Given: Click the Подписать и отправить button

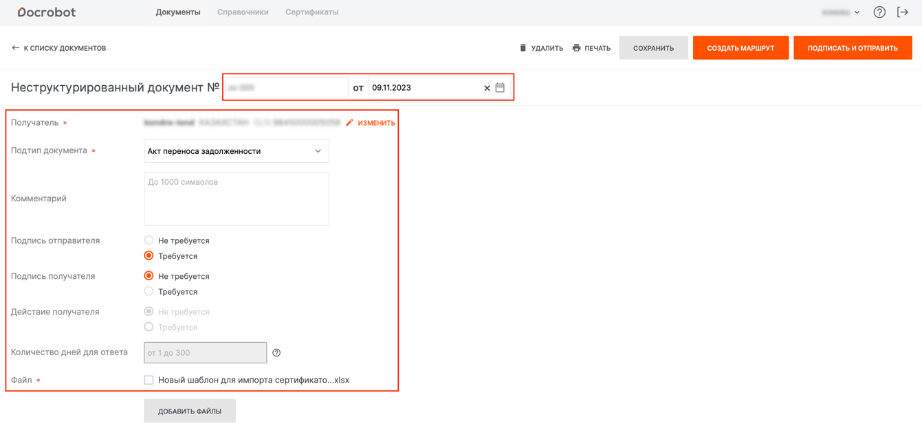Looking at the screenshot, I should point(853,48).
